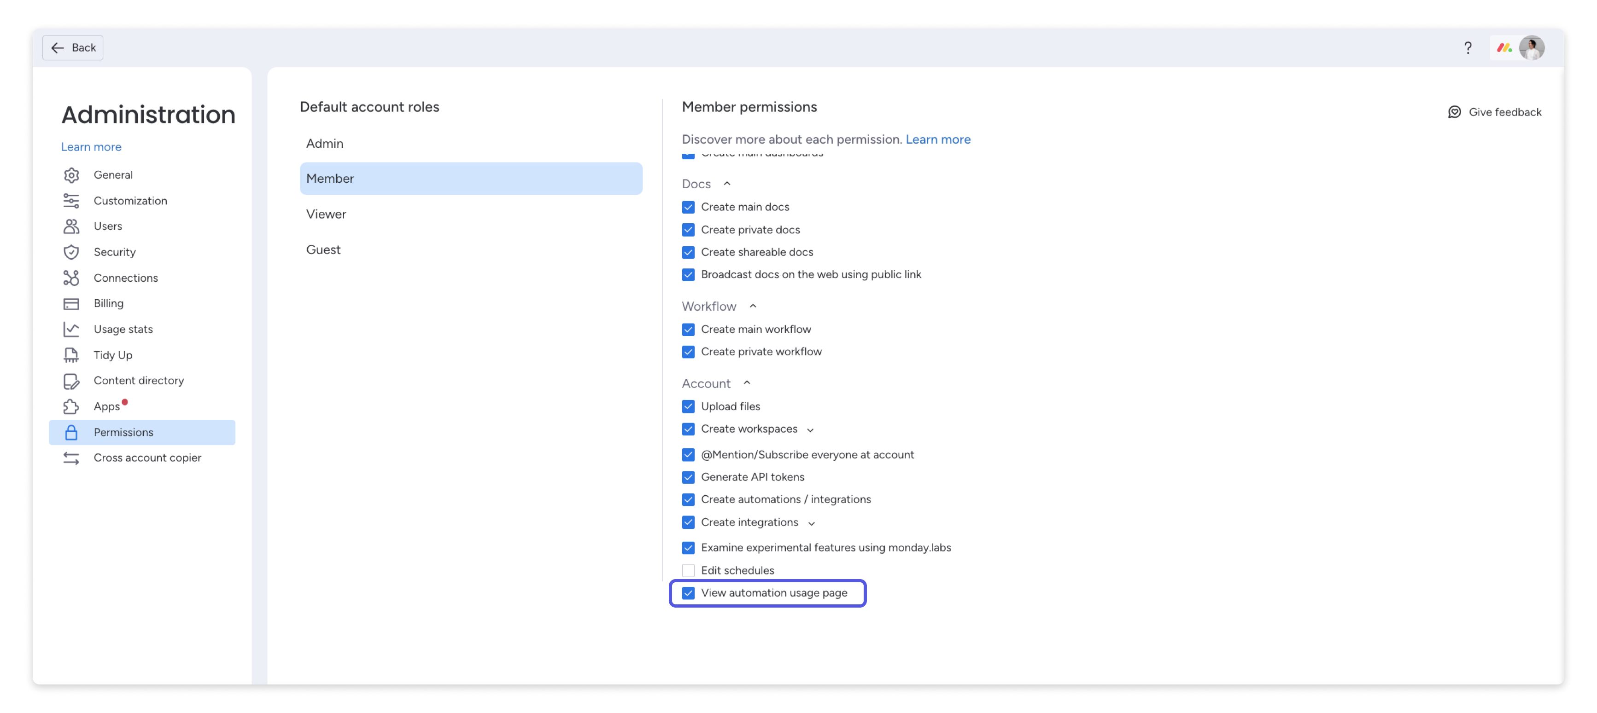This screenshot has height=713, width=1597.
Task: Switch to the Admin role
Action: point(324,143)
